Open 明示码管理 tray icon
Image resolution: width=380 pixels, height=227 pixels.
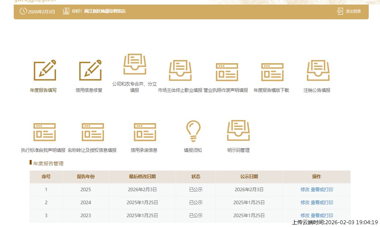[238, 131]
